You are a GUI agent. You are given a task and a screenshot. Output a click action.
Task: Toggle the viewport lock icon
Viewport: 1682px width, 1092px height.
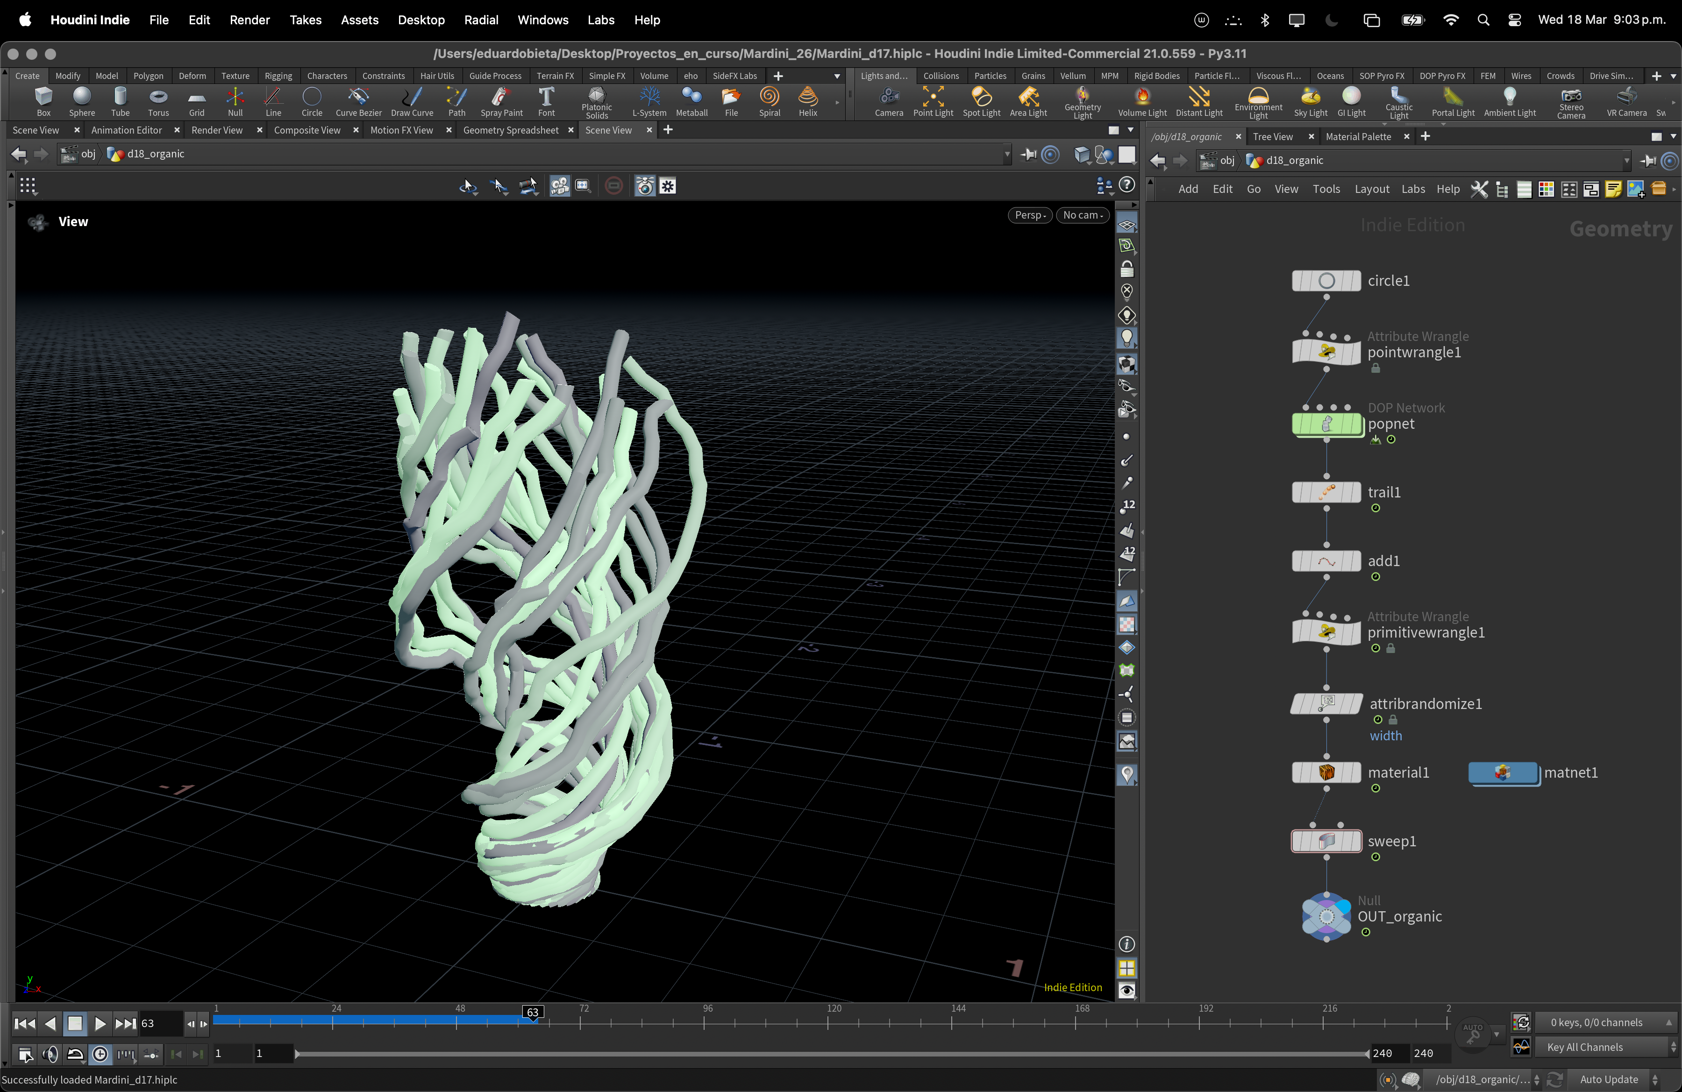pyautogui.click(x=1126, y=269)
